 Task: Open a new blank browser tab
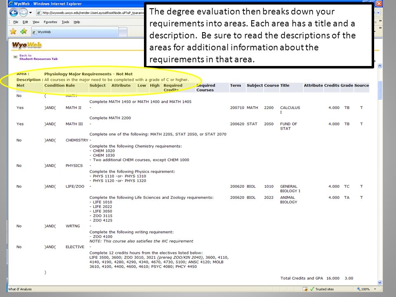[x=123, y=32]
